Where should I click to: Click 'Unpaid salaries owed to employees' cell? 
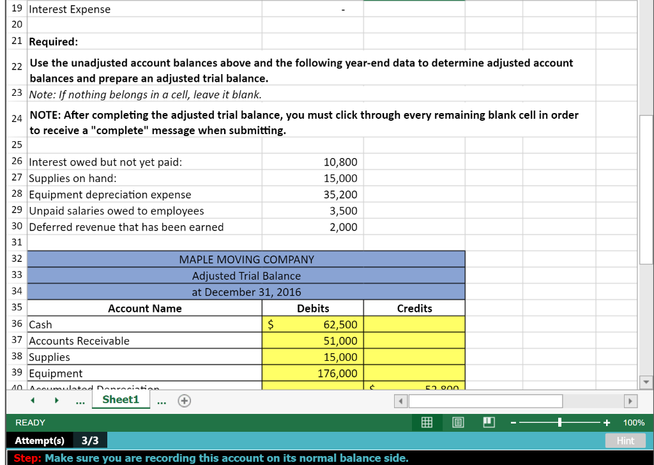[x=144, y=211]
